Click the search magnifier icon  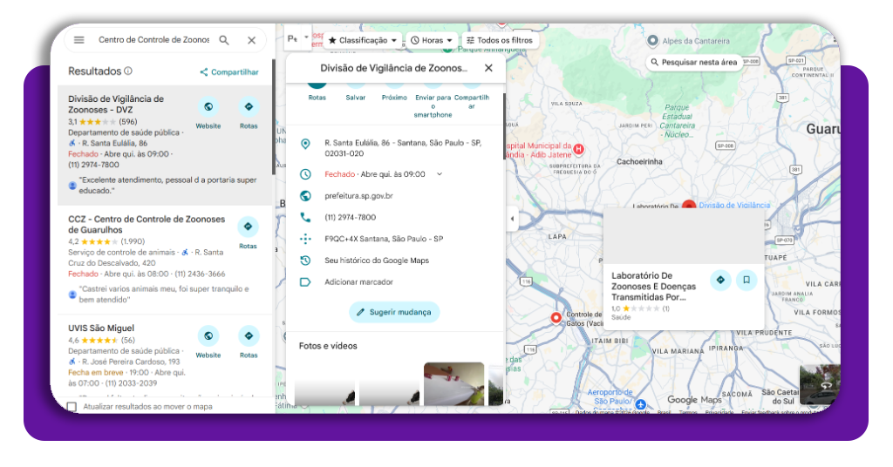click(x=224, y=40)
